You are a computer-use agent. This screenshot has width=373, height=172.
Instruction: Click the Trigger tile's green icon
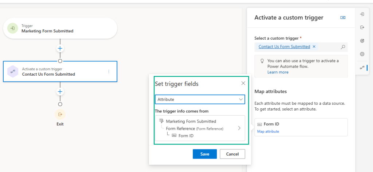[x=13, y=28]
